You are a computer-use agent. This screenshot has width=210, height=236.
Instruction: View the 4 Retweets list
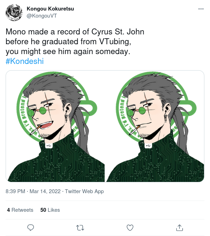tap(20, 210)
